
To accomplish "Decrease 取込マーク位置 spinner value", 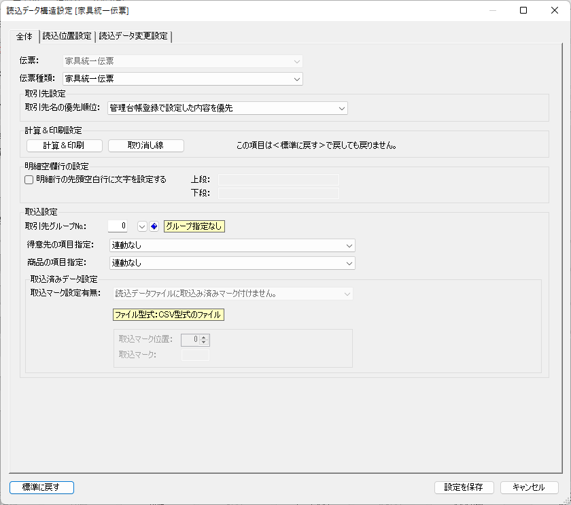I will point(204,343).
